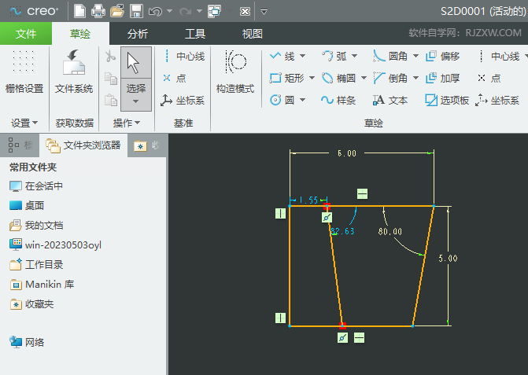Select the 弧 arc tool
Viewport: 528px width, 375px height.
pos(334,56)
